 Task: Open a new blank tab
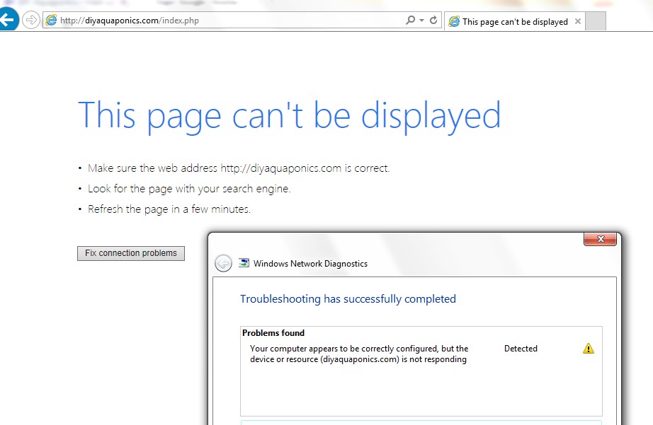596,21
